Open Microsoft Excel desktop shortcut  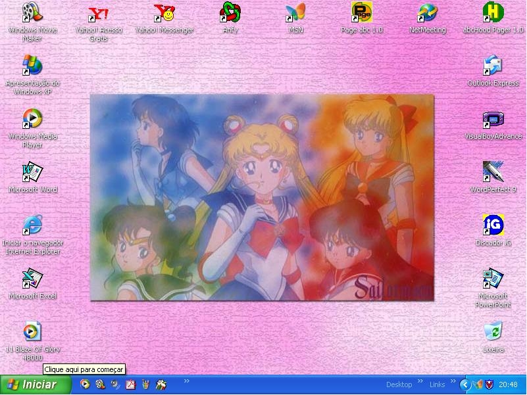[x=32, y=278]
